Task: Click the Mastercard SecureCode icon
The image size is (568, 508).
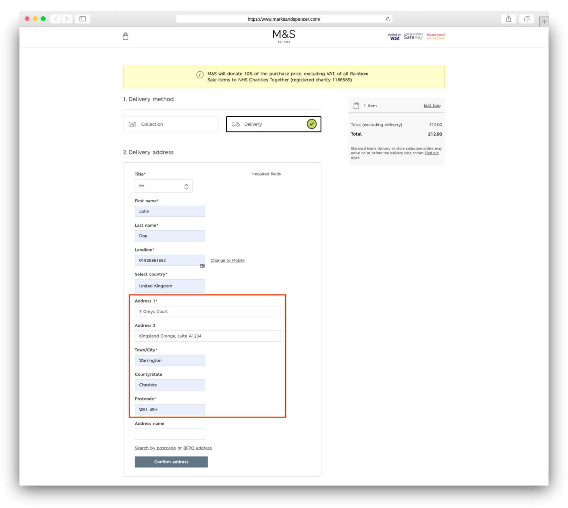Action: (x=435, y=37)
